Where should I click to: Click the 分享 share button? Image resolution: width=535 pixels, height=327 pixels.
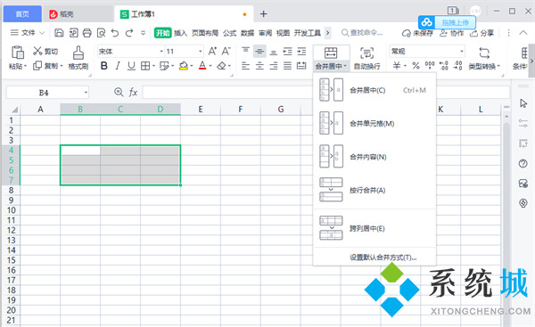481,33
